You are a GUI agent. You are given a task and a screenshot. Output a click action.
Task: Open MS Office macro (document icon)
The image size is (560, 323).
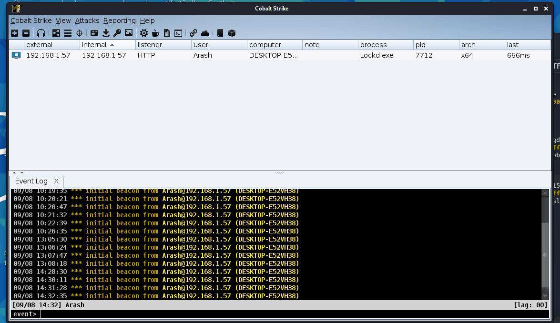point(167,33)
